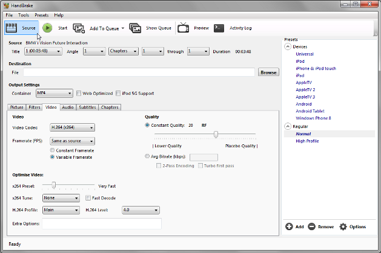
Task: Open the x264 Tune dropdown
Action: click(61, 198)
